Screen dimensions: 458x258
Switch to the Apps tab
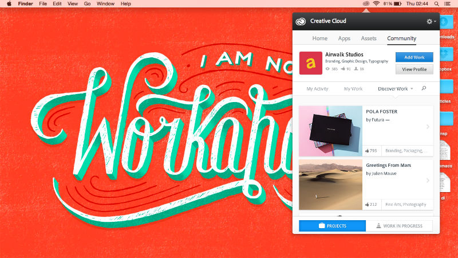[x=344, y=38]
